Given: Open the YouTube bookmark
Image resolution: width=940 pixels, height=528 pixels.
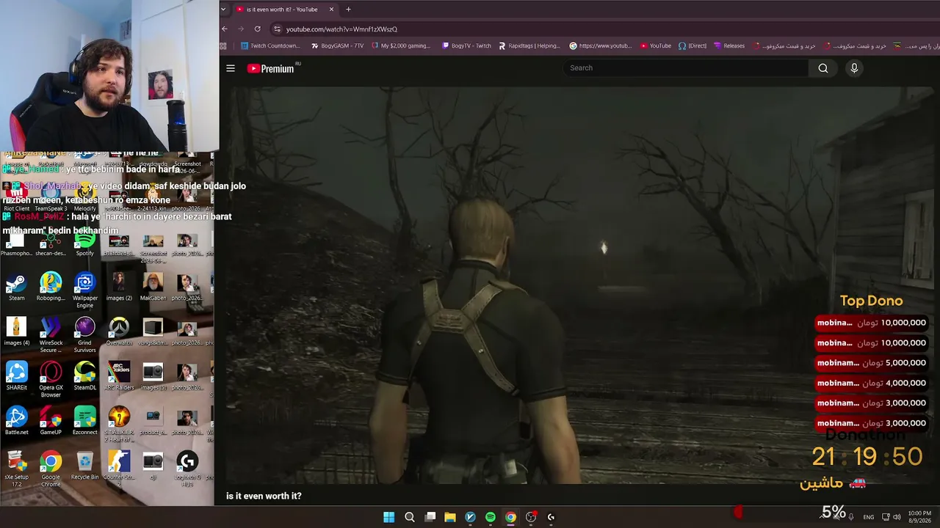Looking at the screenshot, I should [656, 46].
